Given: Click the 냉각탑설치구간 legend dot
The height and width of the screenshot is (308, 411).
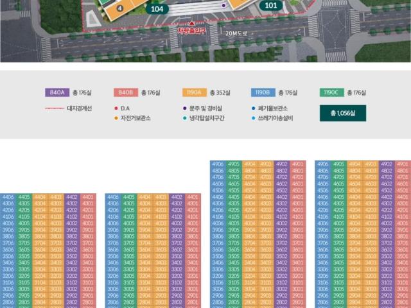Looking at the screenshot, I should 184,118.
